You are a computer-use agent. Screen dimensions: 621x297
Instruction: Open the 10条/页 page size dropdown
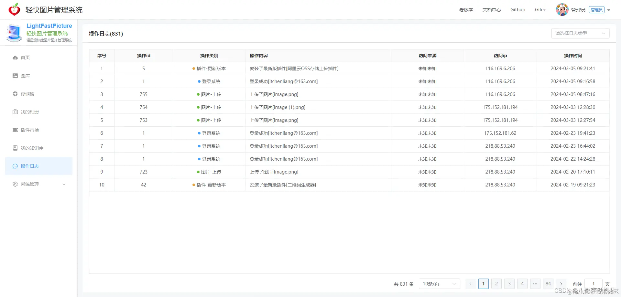439,284
